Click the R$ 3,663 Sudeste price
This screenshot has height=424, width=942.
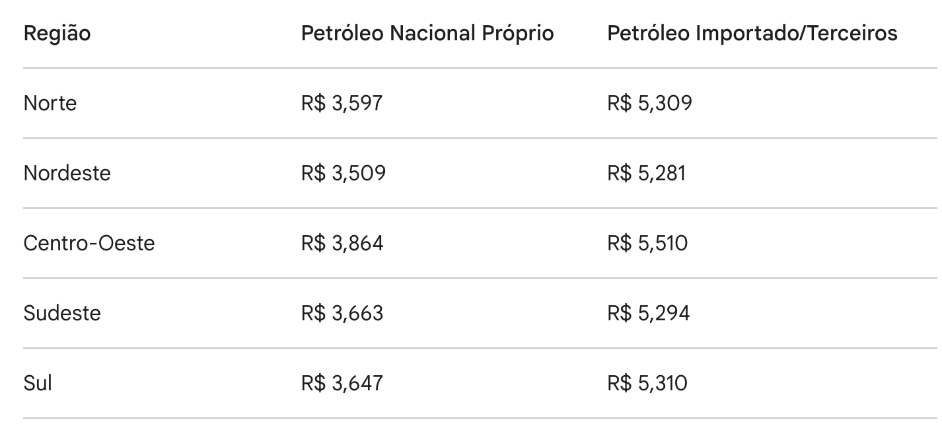(342, 313)
